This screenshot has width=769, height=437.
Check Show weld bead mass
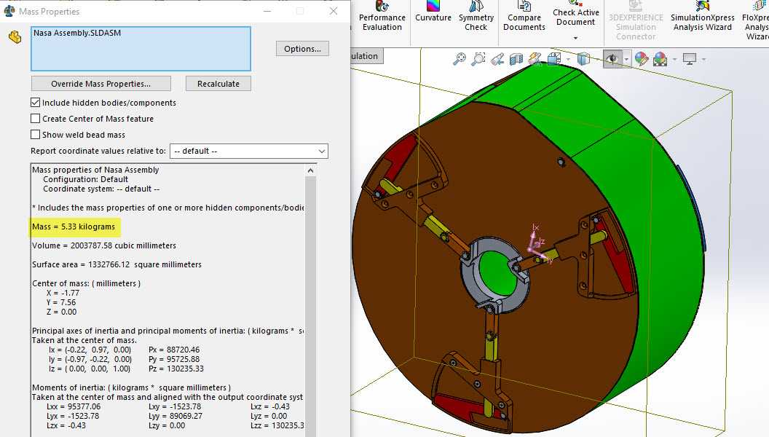(35, 135)
